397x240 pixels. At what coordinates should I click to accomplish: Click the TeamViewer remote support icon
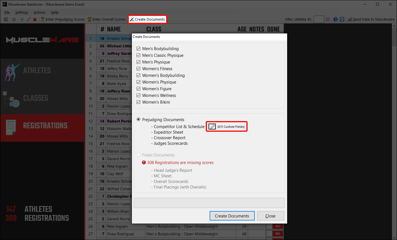coord(342,19)
